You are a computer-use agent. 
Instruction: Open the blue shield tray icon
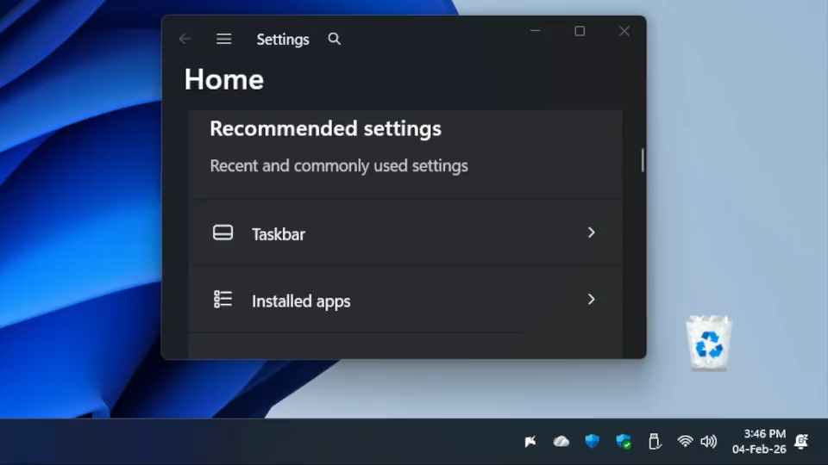tap(593, 441)
